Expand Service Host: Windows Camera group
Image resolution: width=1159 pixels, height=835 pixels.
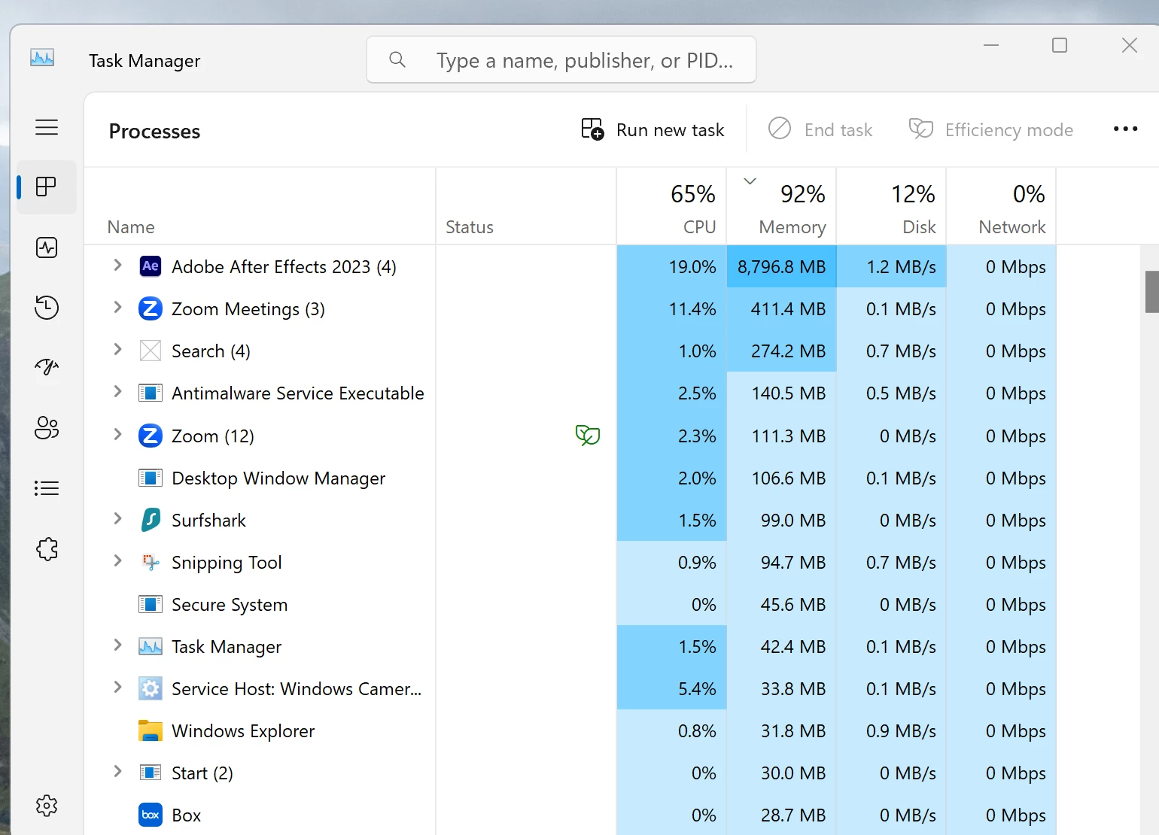[x=117, y=688]
